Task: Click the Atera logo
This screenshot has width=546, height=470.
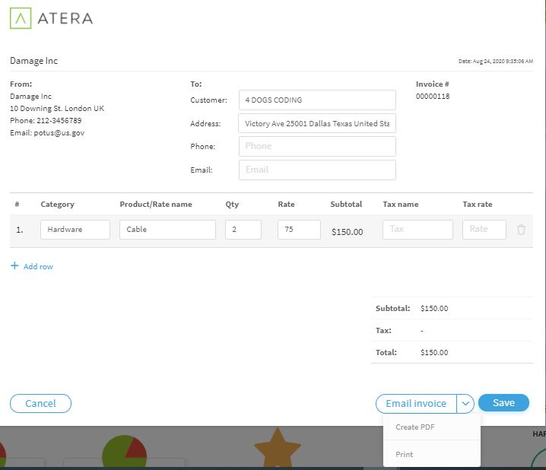Action: (x=52, y=18)
